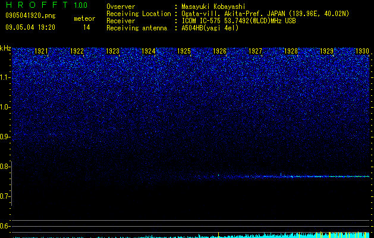374x238 pixels.
Task: Click the tall yellow spike in bottom intensity graph
Action: click(218, 235)
